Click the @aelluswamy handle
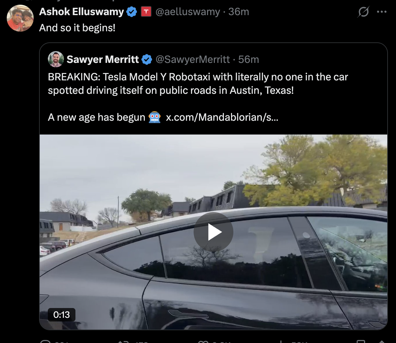396x343 pixels. click(x=188, y=12)
